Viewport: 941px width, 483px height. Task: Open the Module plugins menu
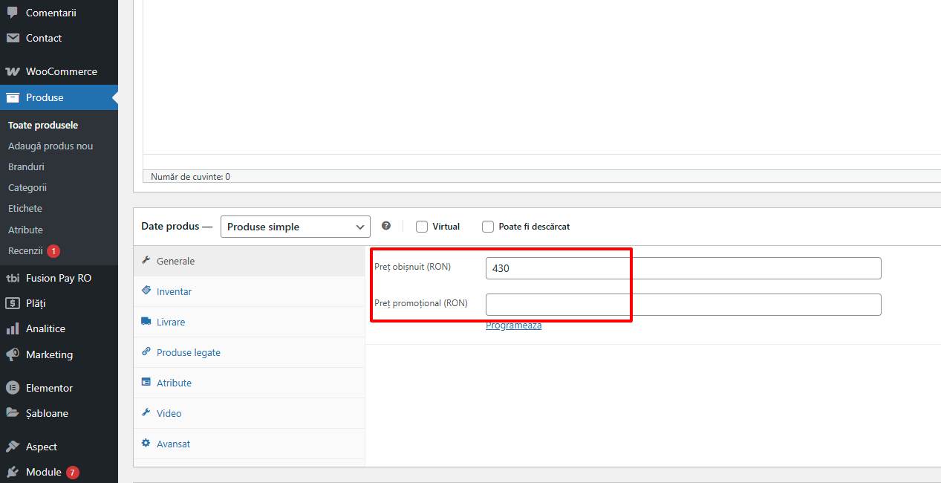tap(43, 472)
